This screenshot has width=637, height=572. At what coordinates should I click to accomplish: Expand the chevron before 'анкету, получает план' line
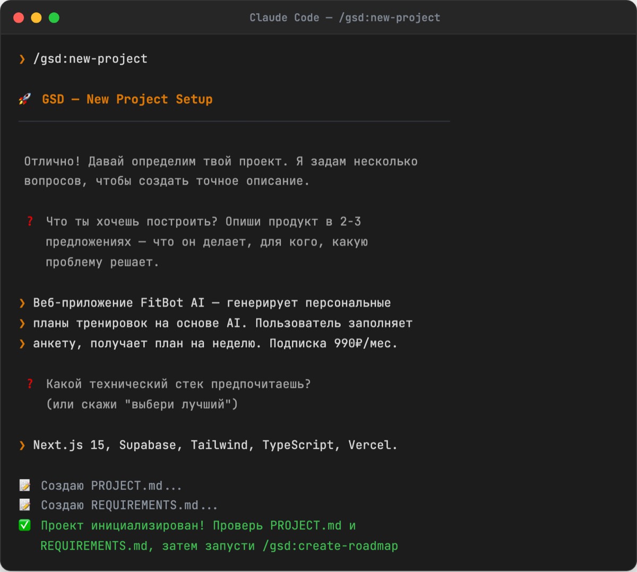tap(22, 343)
